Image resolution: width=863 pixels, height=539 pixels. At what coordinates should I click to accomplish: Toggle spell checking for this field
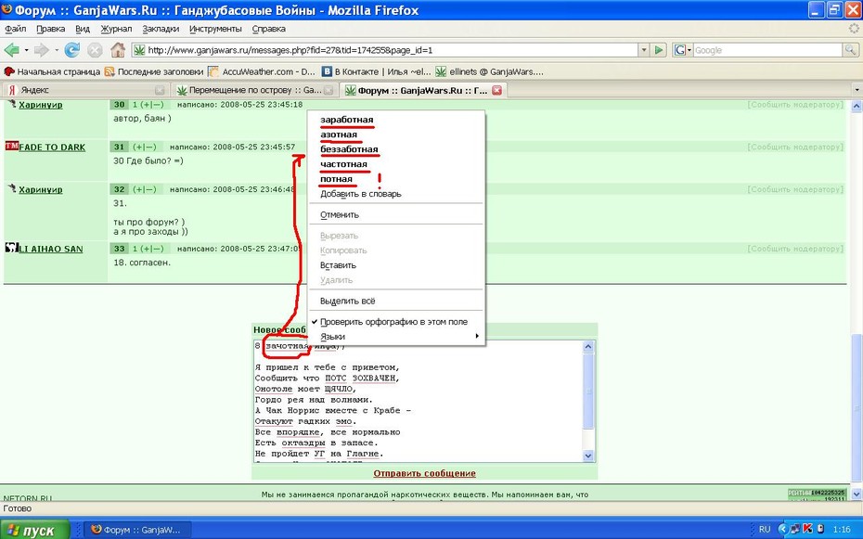(393, 322)
